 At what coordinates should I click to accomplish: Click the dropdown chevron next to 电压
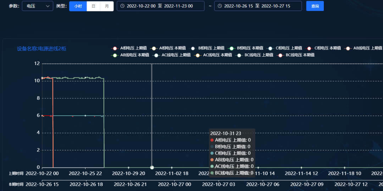(48, 6)
